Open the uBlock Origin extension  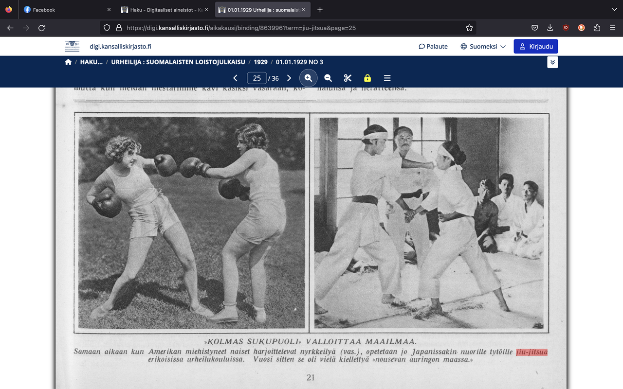(x=566, y=28)
